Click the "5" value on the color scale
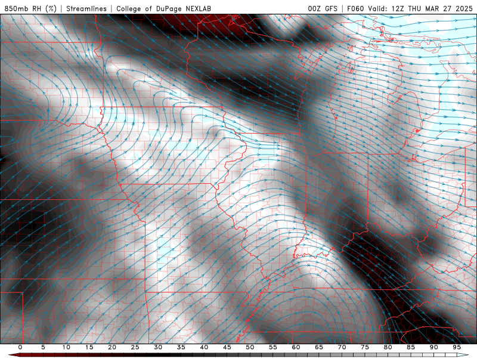The width and height of the screenshot is (477, 358). pyautogui.click(x=43, y=347)
